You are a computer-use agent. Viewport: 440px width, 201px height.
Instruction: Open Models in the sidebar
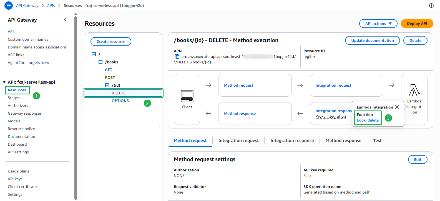[14, 121]
